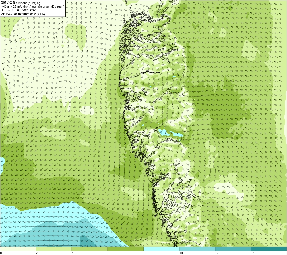Click the legend scale label '12'
Image resolution: width=287 pixels, height=255 pixels.
(217, 253)
